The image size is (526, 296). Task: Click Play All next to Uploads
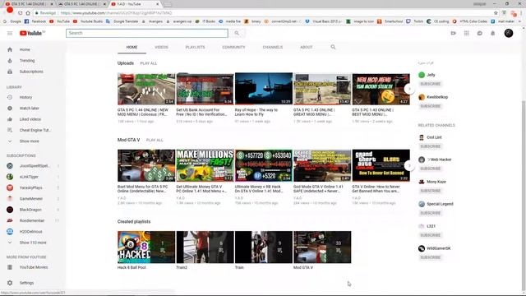(149, 63)
